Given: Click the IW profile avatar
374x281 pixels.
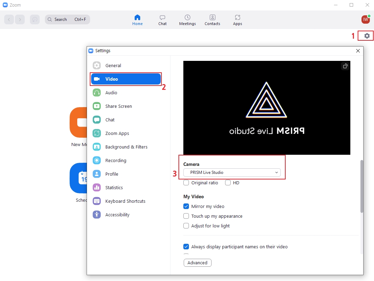Looking at the screenshot, I should 365,19.
